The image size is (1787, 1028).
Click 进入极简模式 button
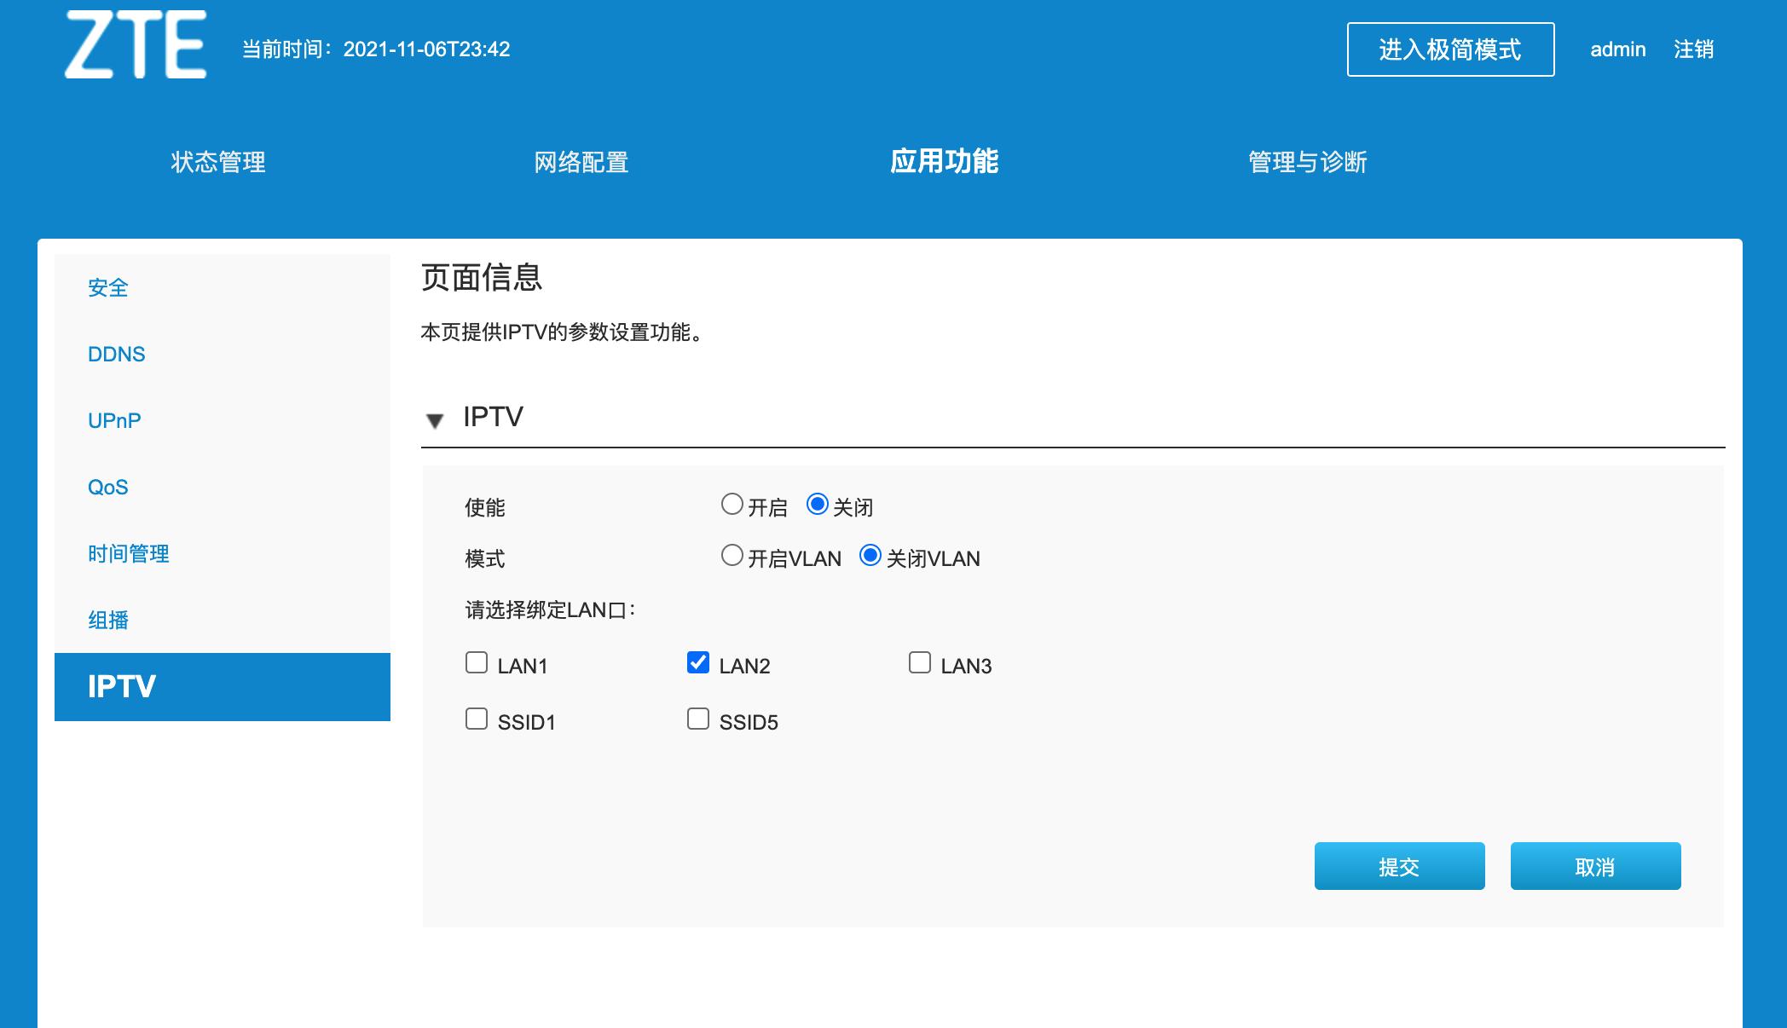click(1449, 49)
